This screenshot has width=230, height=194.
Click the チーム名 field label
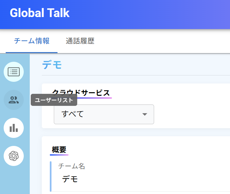[72, 166]
